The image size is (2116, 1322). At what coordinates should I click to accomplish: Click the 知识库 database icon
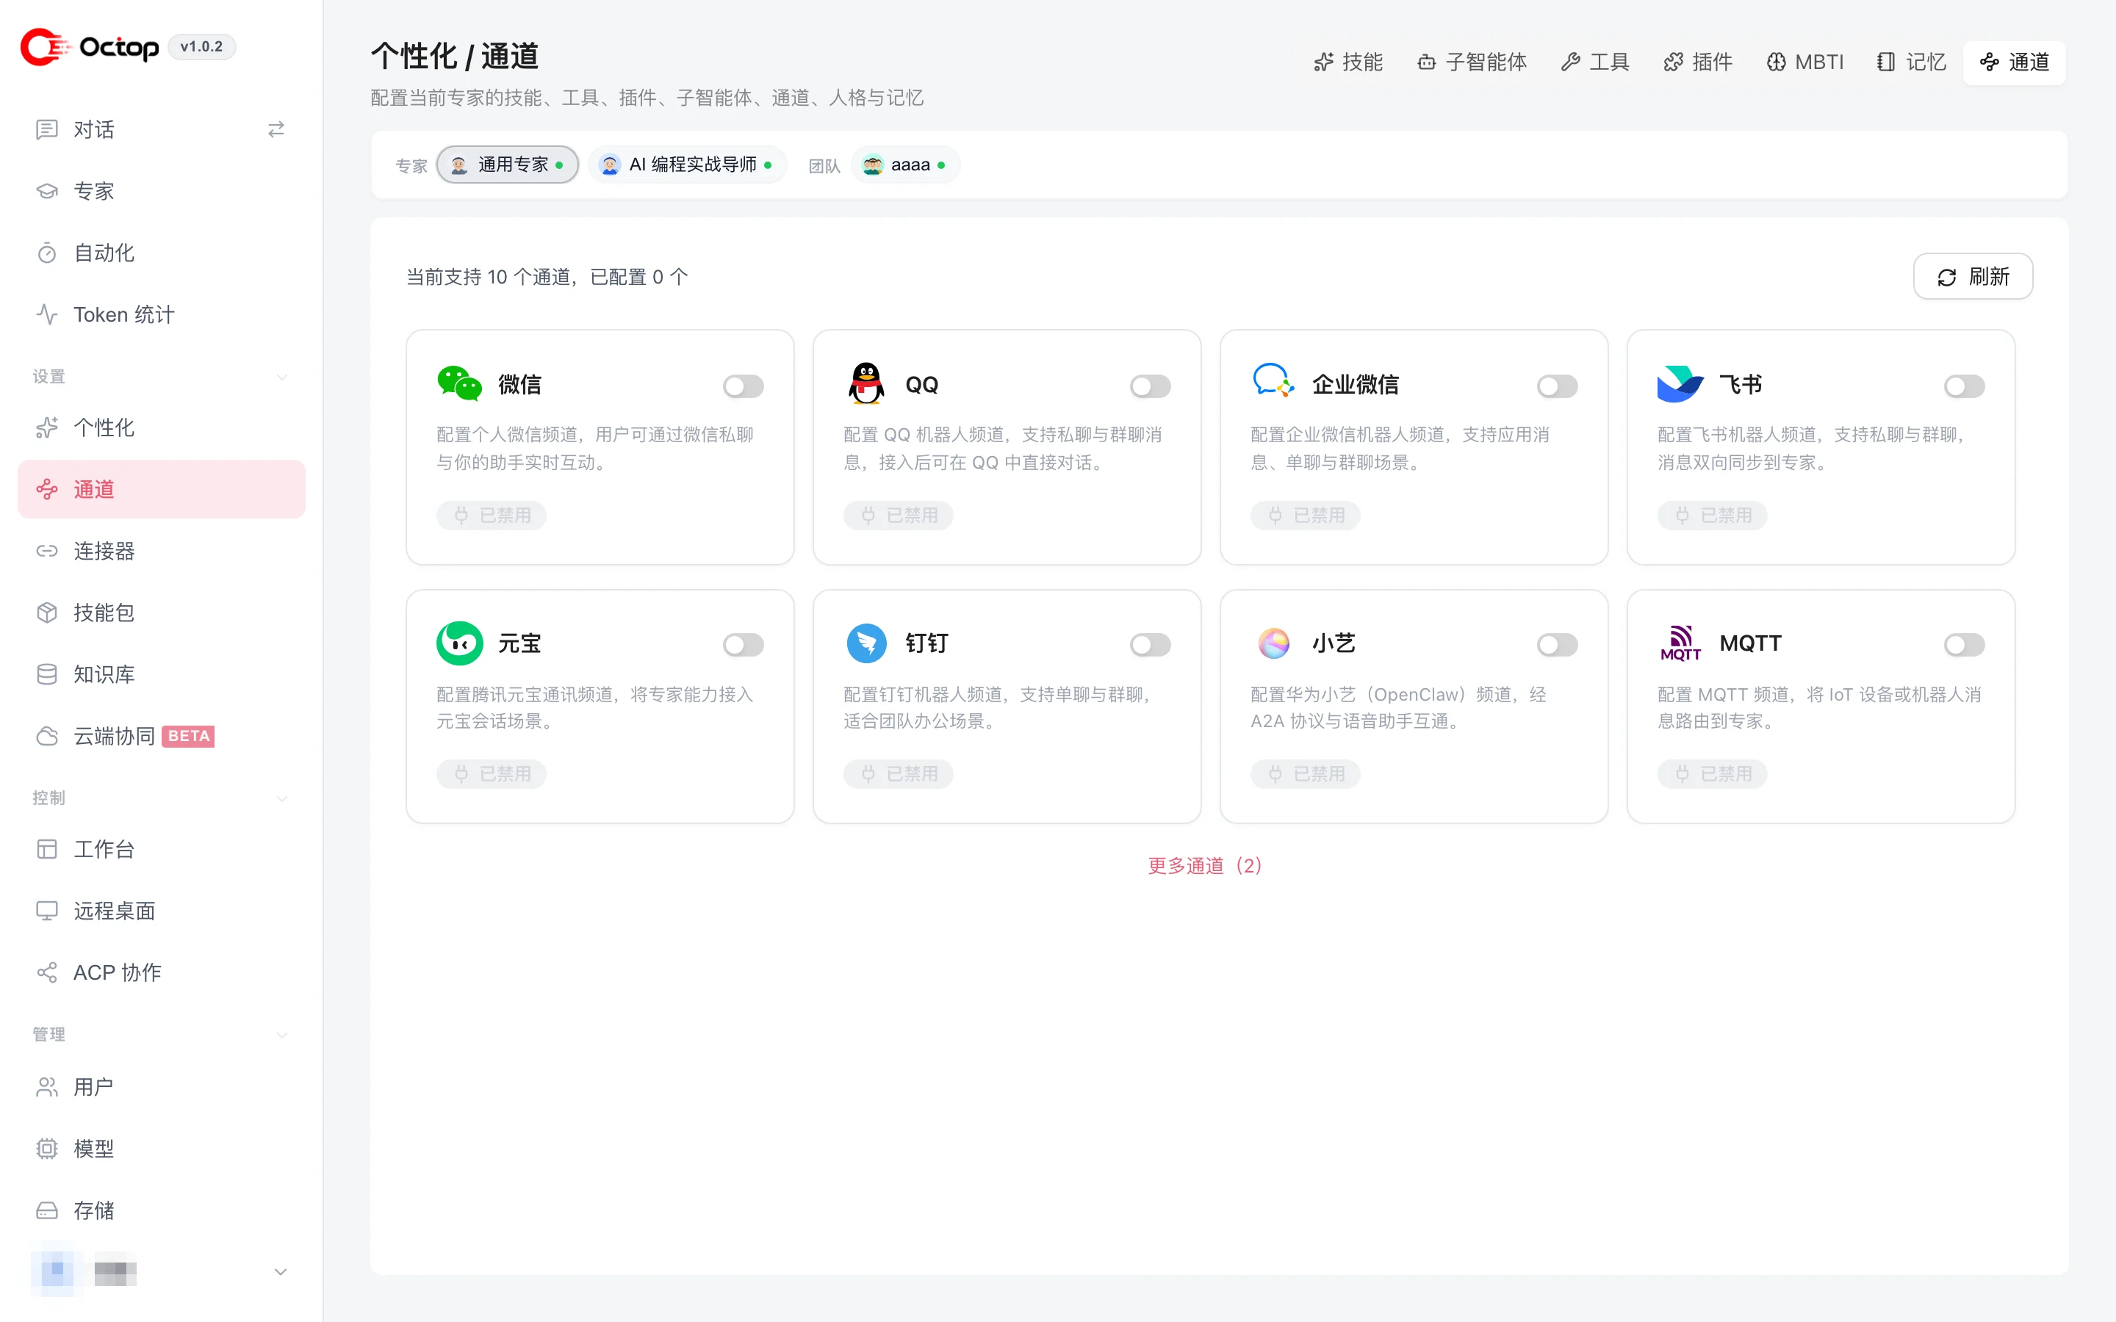click(x=47, y=674)
